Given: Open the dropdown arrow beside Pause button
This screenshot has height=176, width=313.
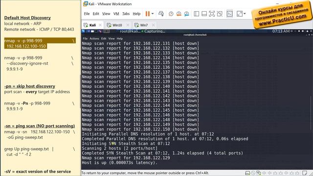Looking at the screenshot, I should tap(153, 14).
